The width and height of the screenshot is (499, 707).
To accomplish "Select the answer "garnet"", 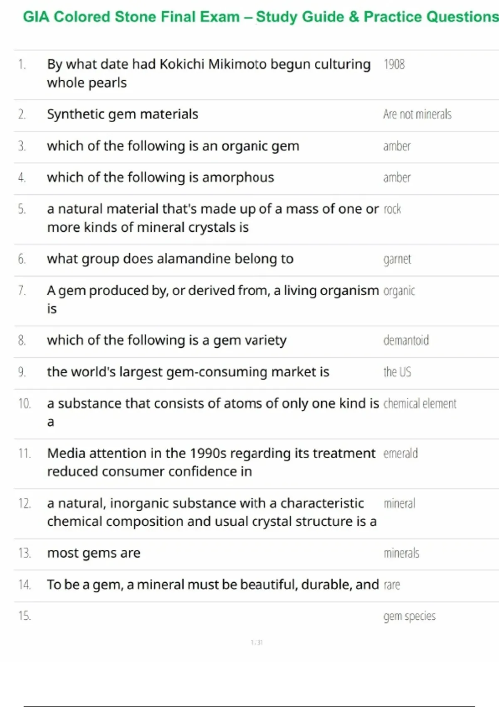I will [397, 259].
